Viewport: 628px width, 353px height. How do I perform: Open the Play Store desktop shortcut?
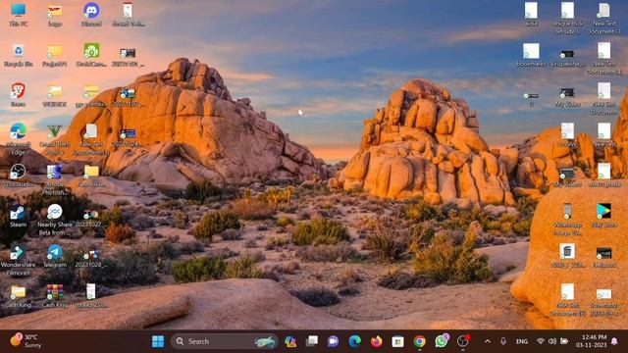pyautogui.click(x=604, y=216)
